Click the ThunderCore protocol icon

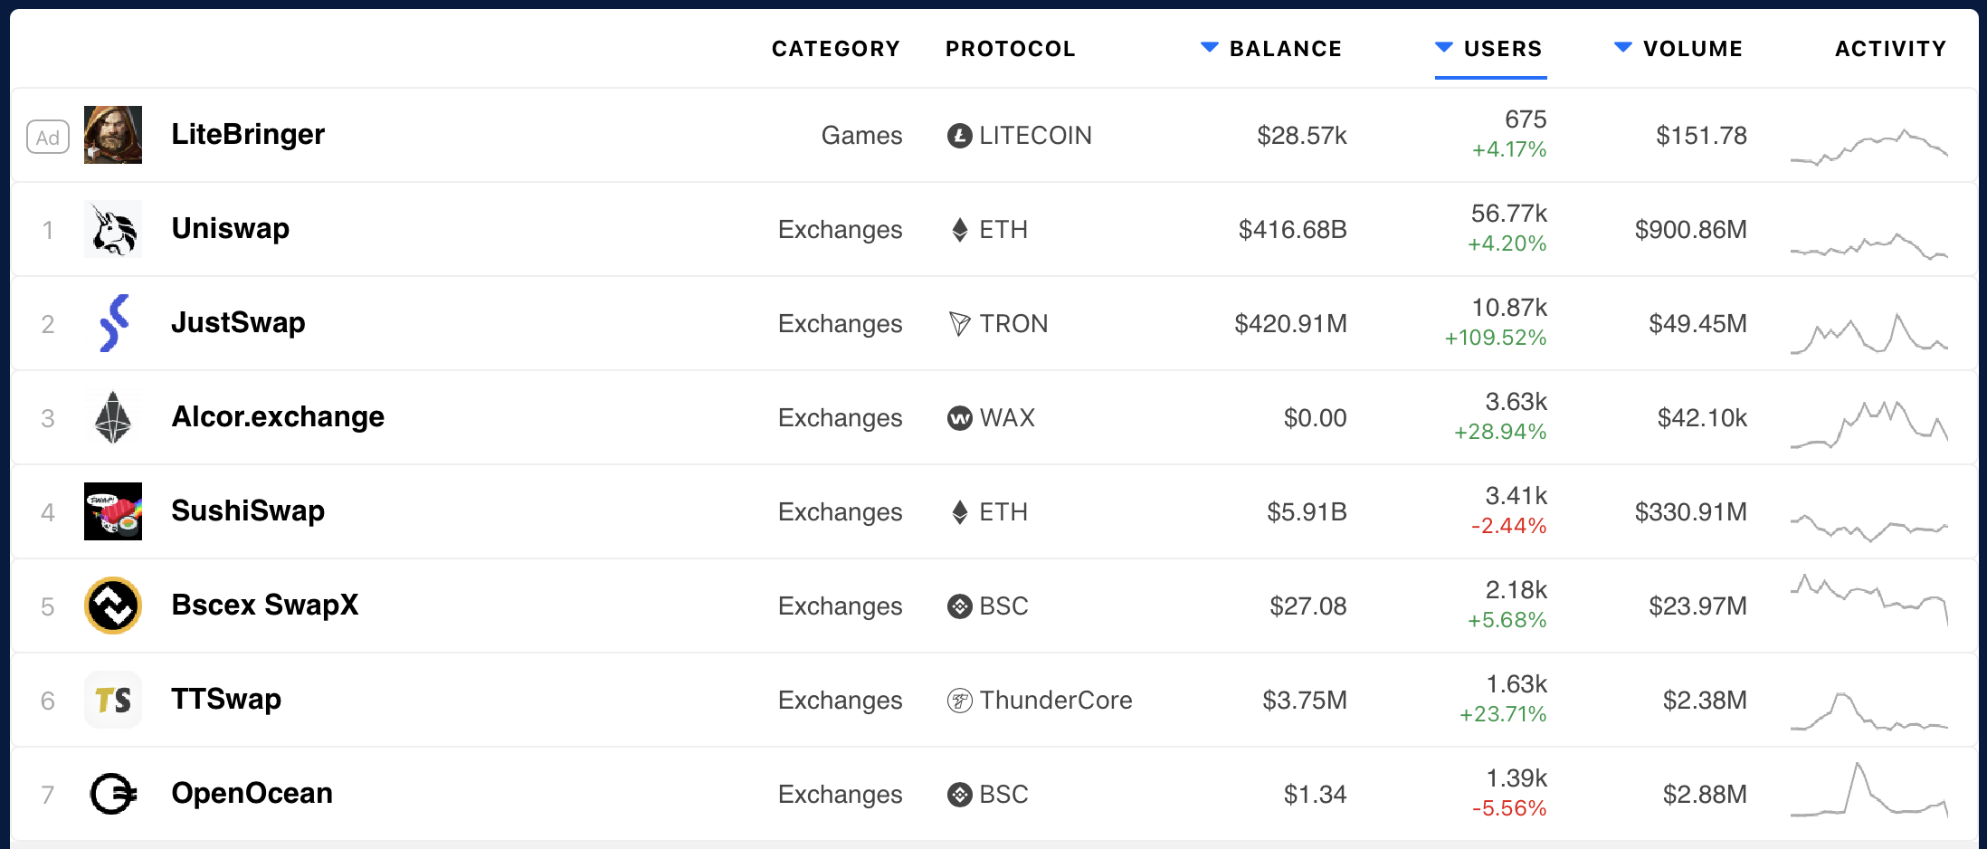click(x=959, y=701)
